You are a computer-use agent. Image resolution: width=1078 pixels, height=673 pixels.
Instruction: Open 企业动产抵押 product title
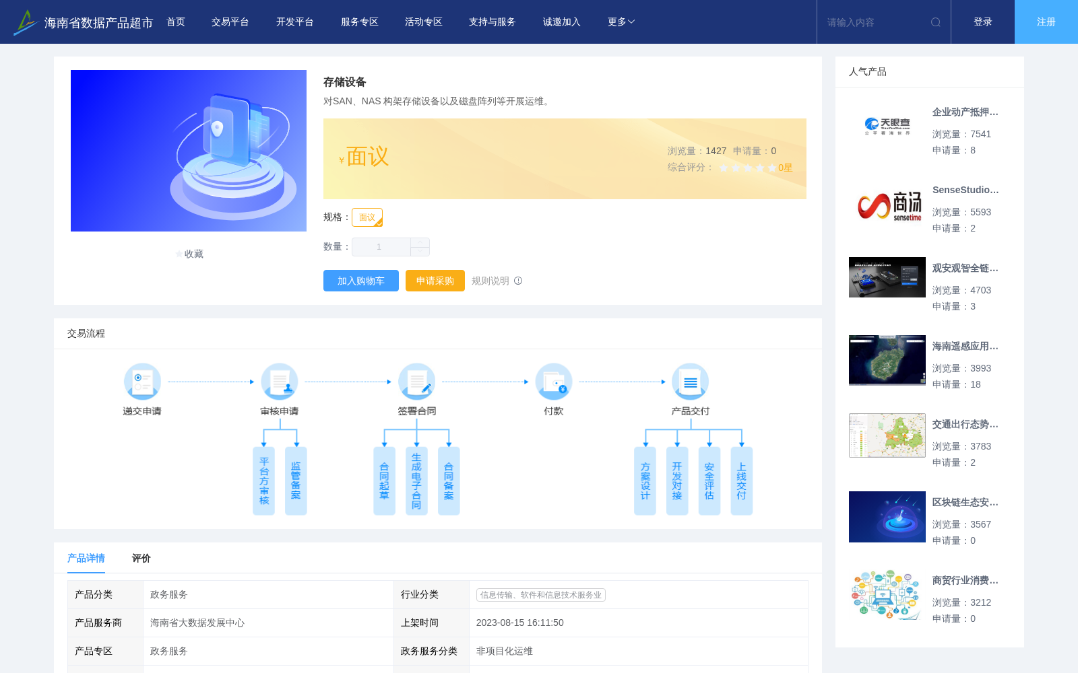965,112
